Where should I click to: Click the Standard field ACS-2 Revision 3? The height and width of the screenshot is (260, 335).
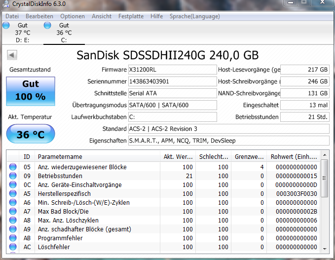point(228,129)
